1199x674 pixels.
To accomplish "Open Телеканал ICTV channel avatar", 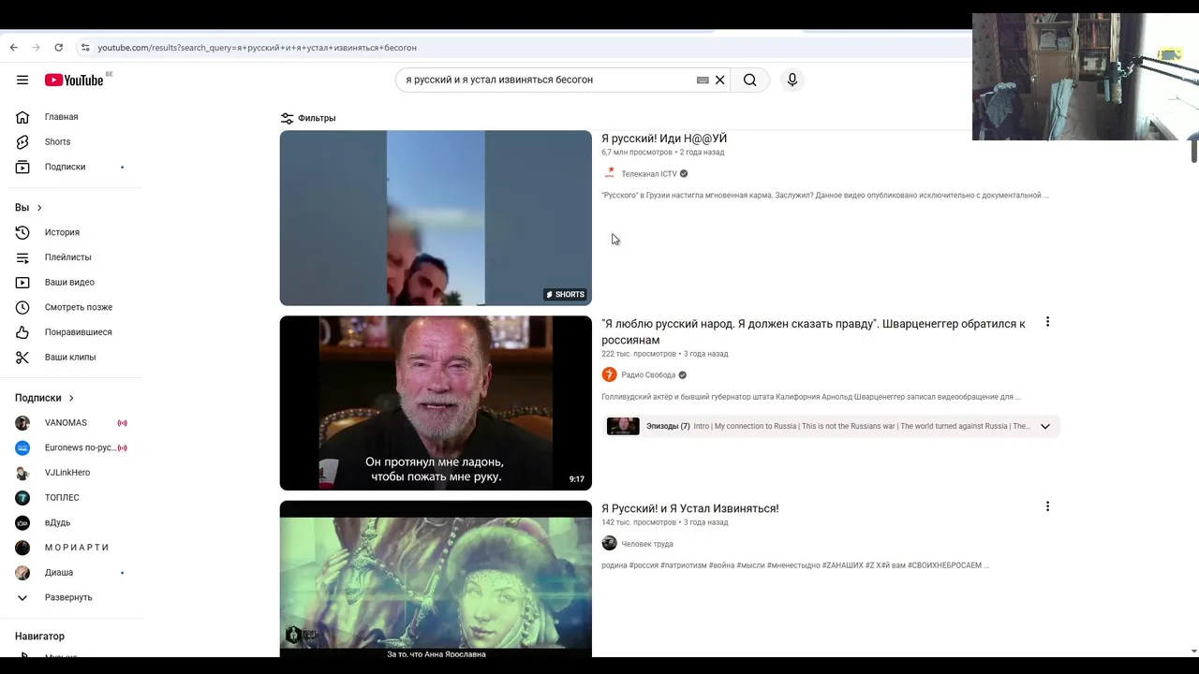I will pyautogui.click(x=610, y=174).
